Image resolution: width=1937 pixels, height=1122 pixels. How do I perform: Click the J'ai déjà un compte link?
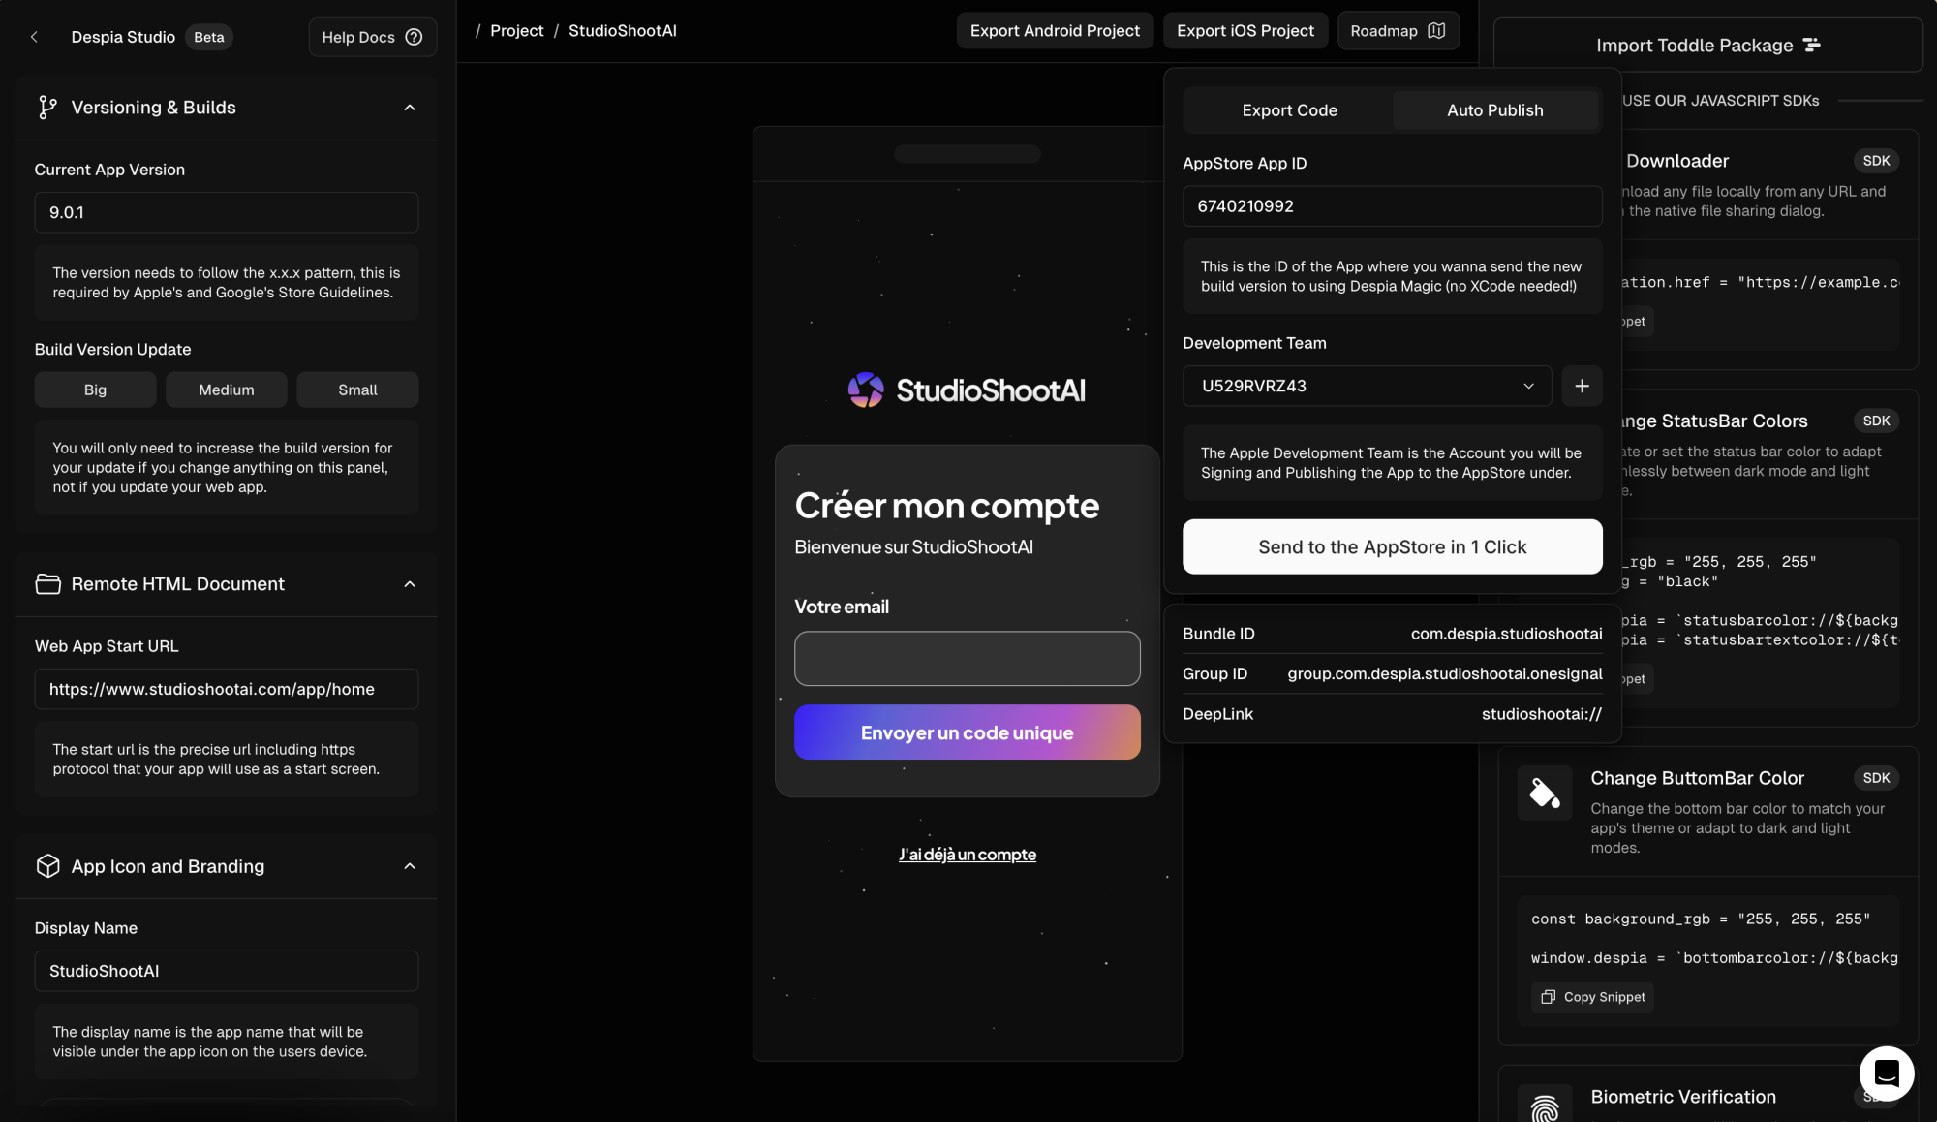(x=967, y=855)
